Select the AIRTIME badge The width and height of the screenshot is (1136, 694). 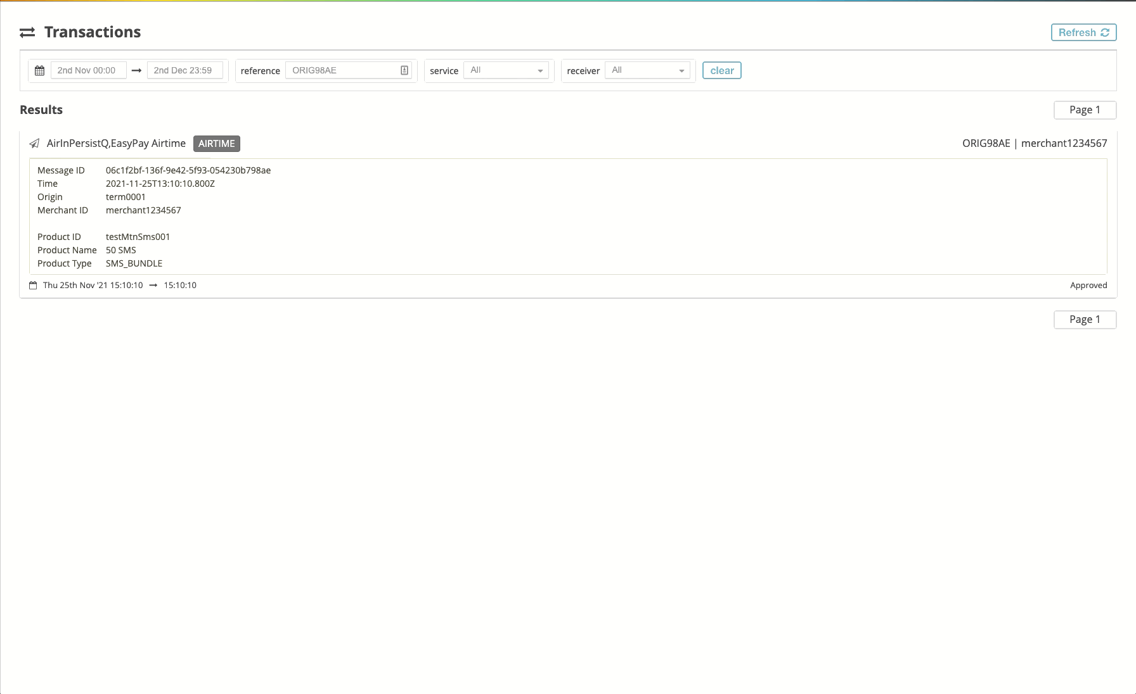216,144
